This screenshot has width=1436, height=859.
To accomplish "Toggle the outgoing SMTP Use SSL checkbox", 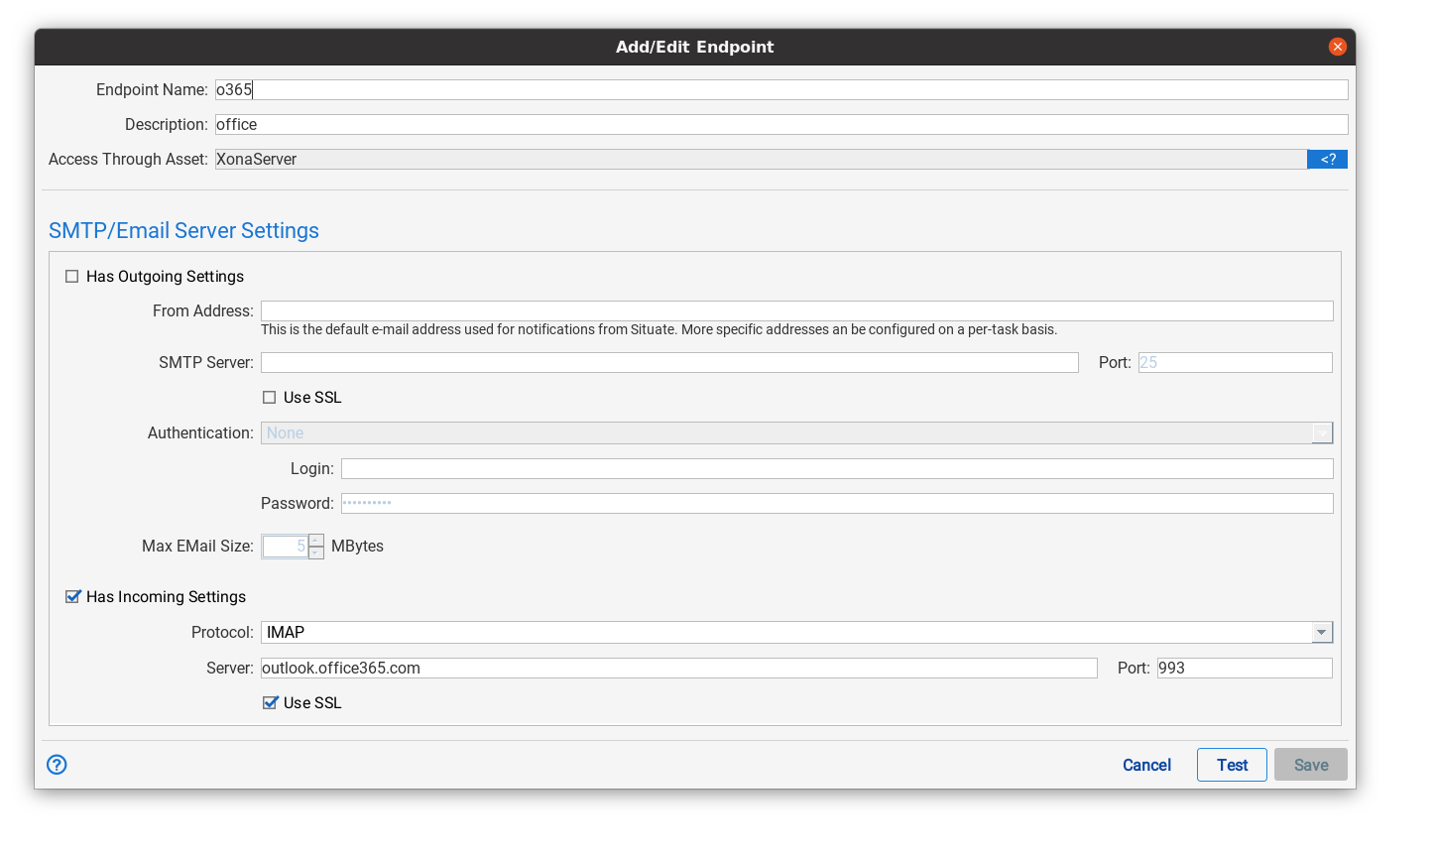I will (270, 398).
